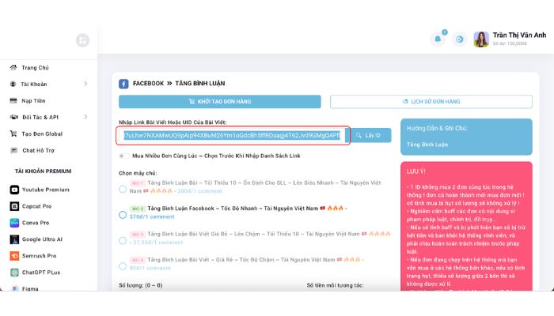Go to Nạp Tiền page
This screenshot has width=554, height=316.
coord(33,101)
